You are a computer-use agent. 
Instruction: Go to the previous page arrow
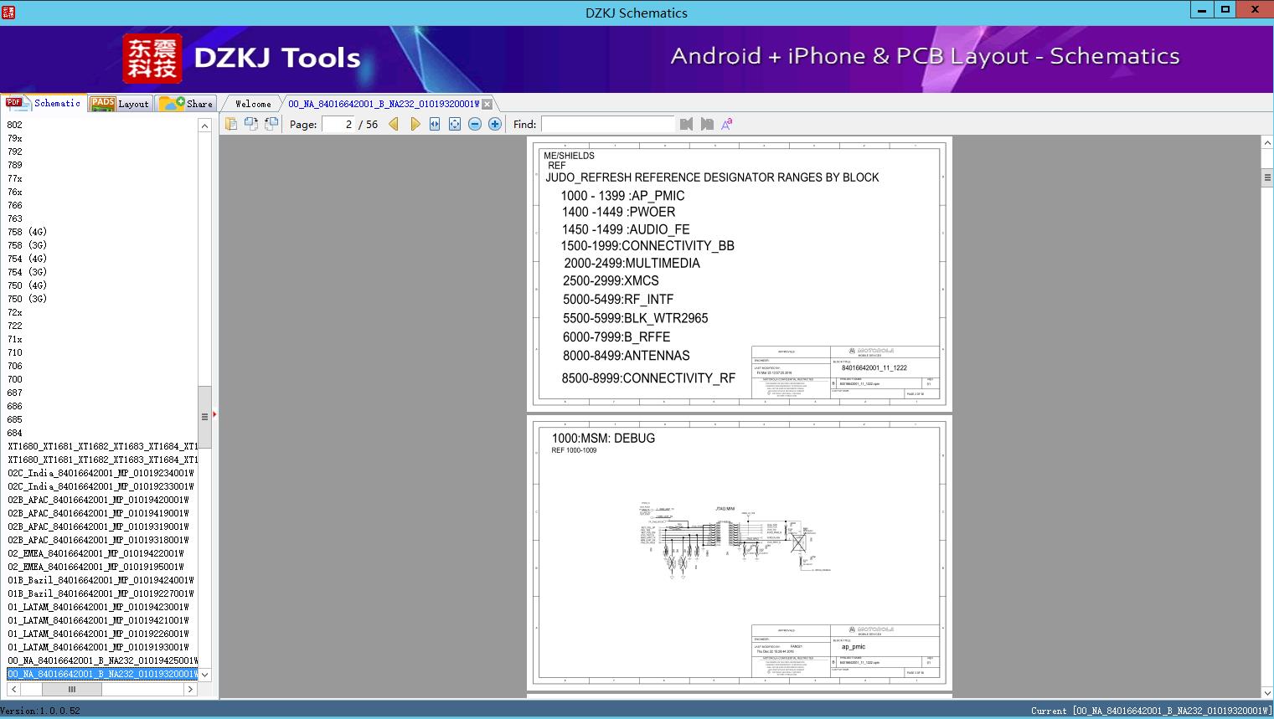click(x=394, y=124)
